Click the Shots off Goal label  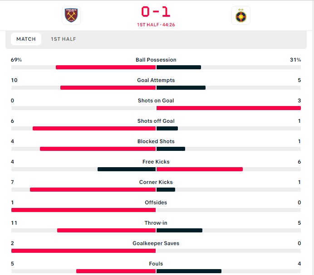click(156, 121)
